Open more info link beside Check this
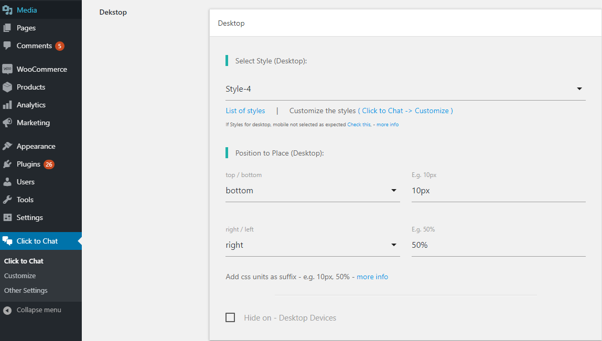The image size is (602, 341). click(388, 125)
